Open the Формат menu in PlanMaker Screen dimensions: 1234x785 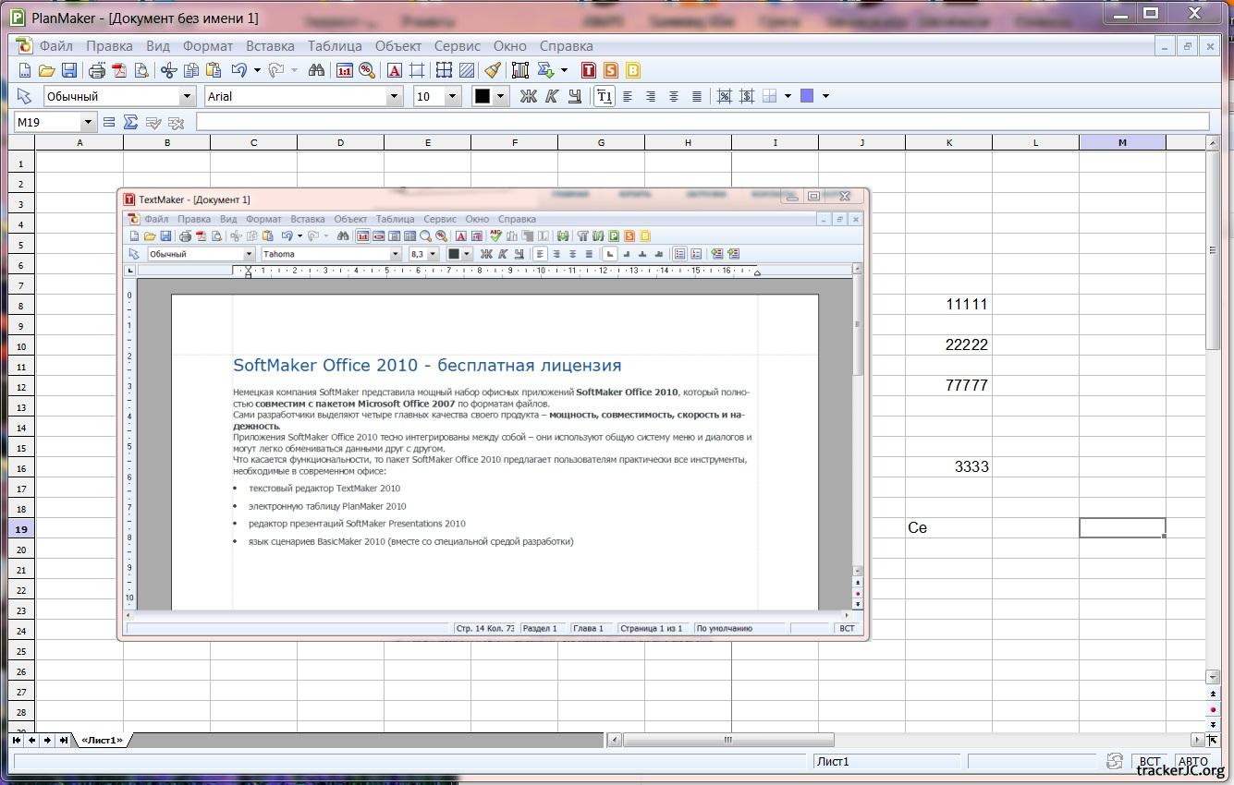[208, 46]
